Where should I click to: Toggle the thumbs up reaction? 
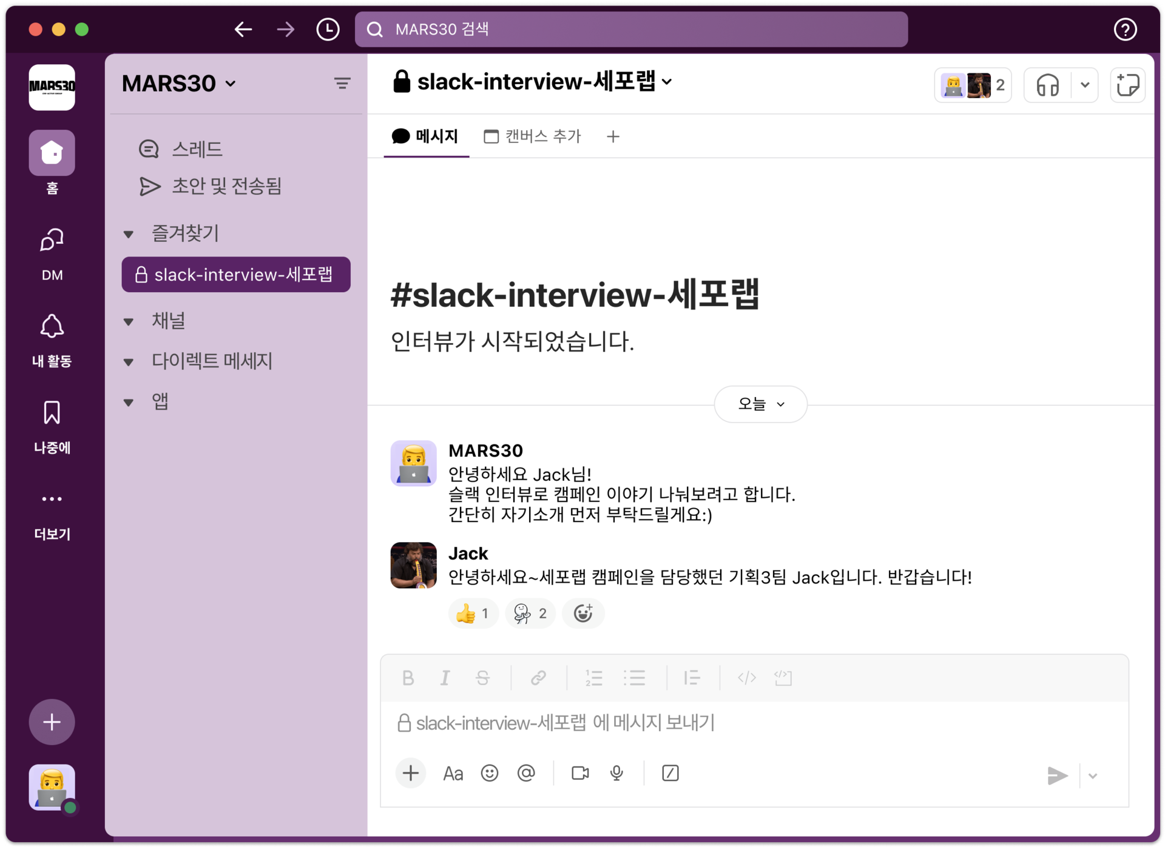(473, 614)
